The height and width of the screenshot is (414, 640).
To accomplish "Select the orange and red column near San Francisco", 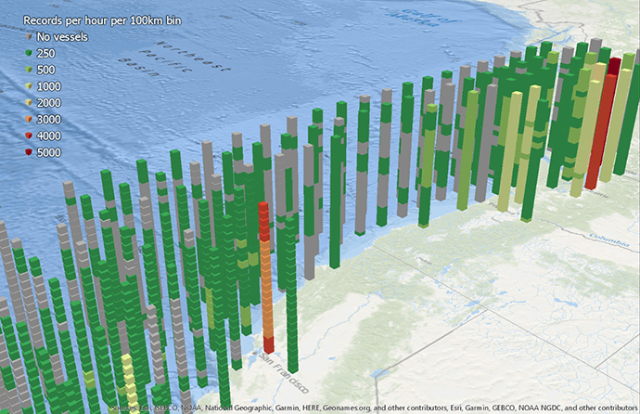I will pos(266,278).
